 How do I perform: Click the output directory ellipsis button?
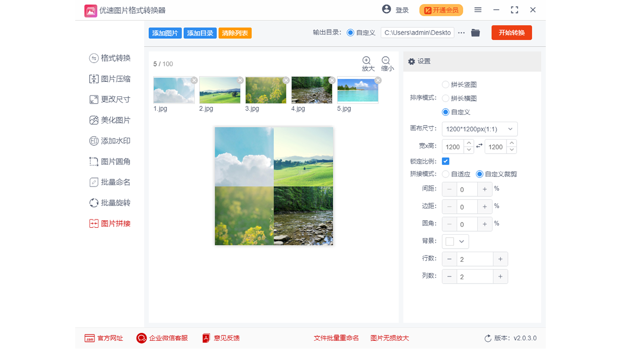460,32
